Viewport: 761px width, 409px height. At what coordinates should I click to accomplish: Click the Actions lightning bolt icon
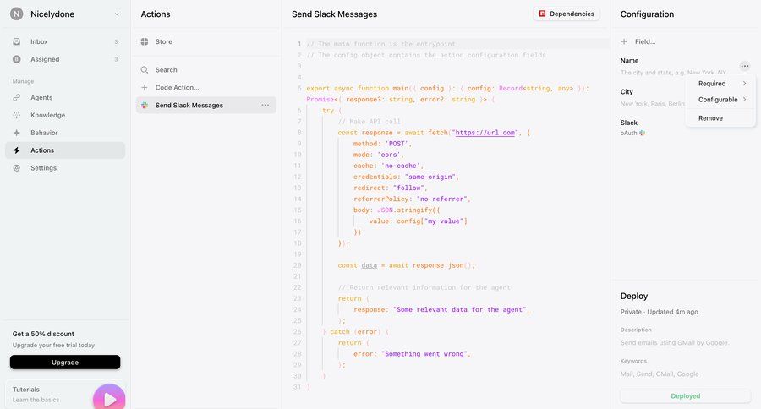pyautogui.click(x=17, y=150)
